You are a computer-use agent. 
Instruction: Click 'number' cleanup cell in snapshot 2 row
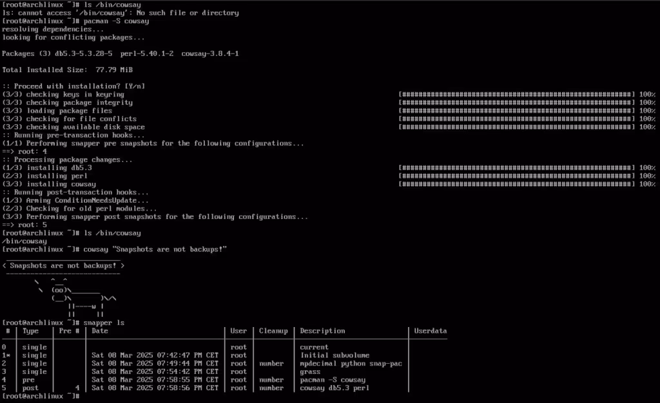[x=271, y=364]
